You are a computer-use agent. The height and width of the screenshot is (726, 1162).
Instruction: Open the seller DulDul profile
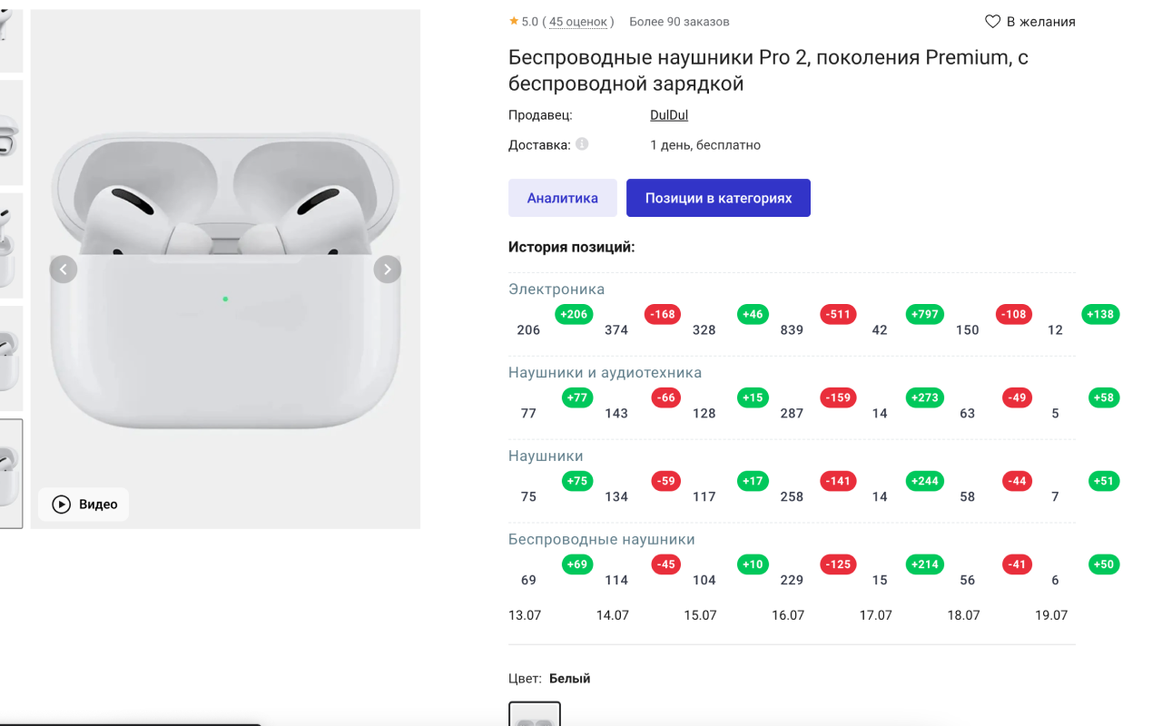pyautogui.click(x=668, y=114)
